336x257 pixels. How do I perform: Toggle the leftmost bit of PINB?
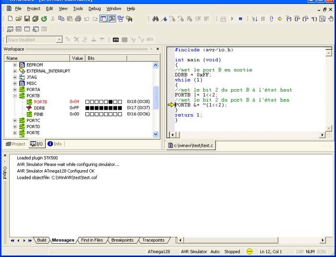[87, 114]
